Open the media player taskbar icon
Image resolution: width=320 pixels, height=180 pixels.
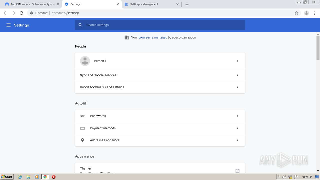pyautogui.click(x=37, y=177)
